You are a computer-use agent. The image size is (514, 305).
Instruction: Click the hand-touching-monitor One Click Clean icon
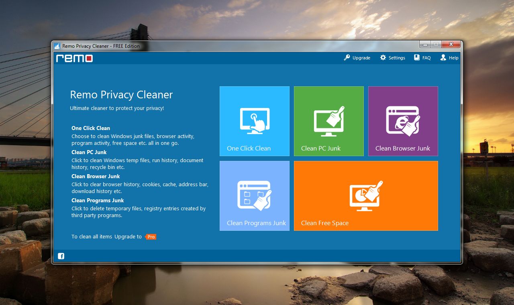click(255, 121)
